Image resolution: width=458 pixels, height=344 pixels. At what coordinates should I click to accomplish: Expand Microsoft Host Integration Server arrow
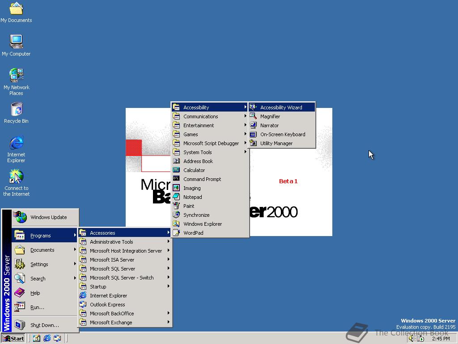[x=169, y=251]
